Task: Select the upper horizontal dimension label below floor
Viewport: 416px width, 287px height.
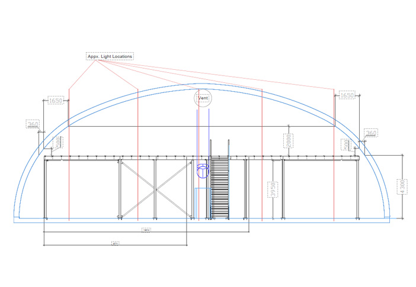Action: click(x=146, y=229)
